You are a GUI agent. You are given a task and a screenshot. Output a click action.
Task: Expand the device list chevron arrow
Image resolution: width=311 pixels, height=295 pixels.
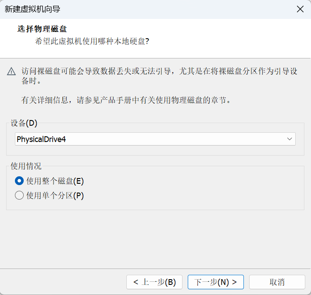pos(290,139)
